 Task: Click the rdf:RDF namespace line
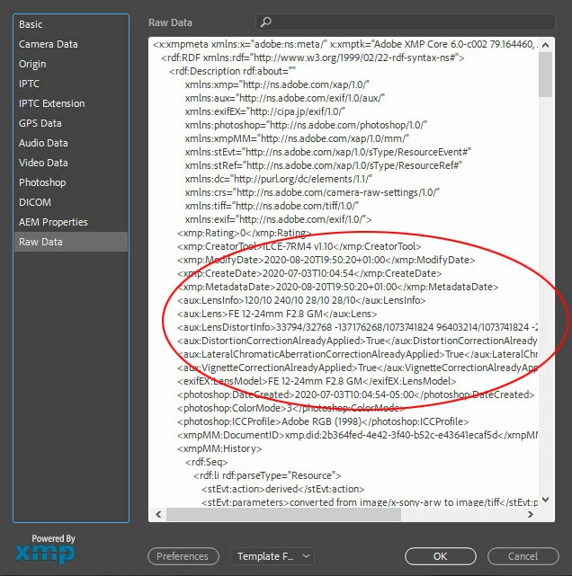point(312,58)
